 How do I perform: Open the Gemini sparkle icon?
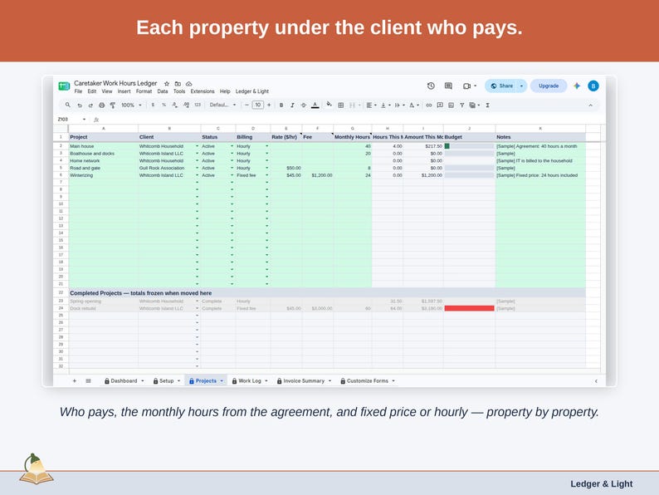point(577,86)
